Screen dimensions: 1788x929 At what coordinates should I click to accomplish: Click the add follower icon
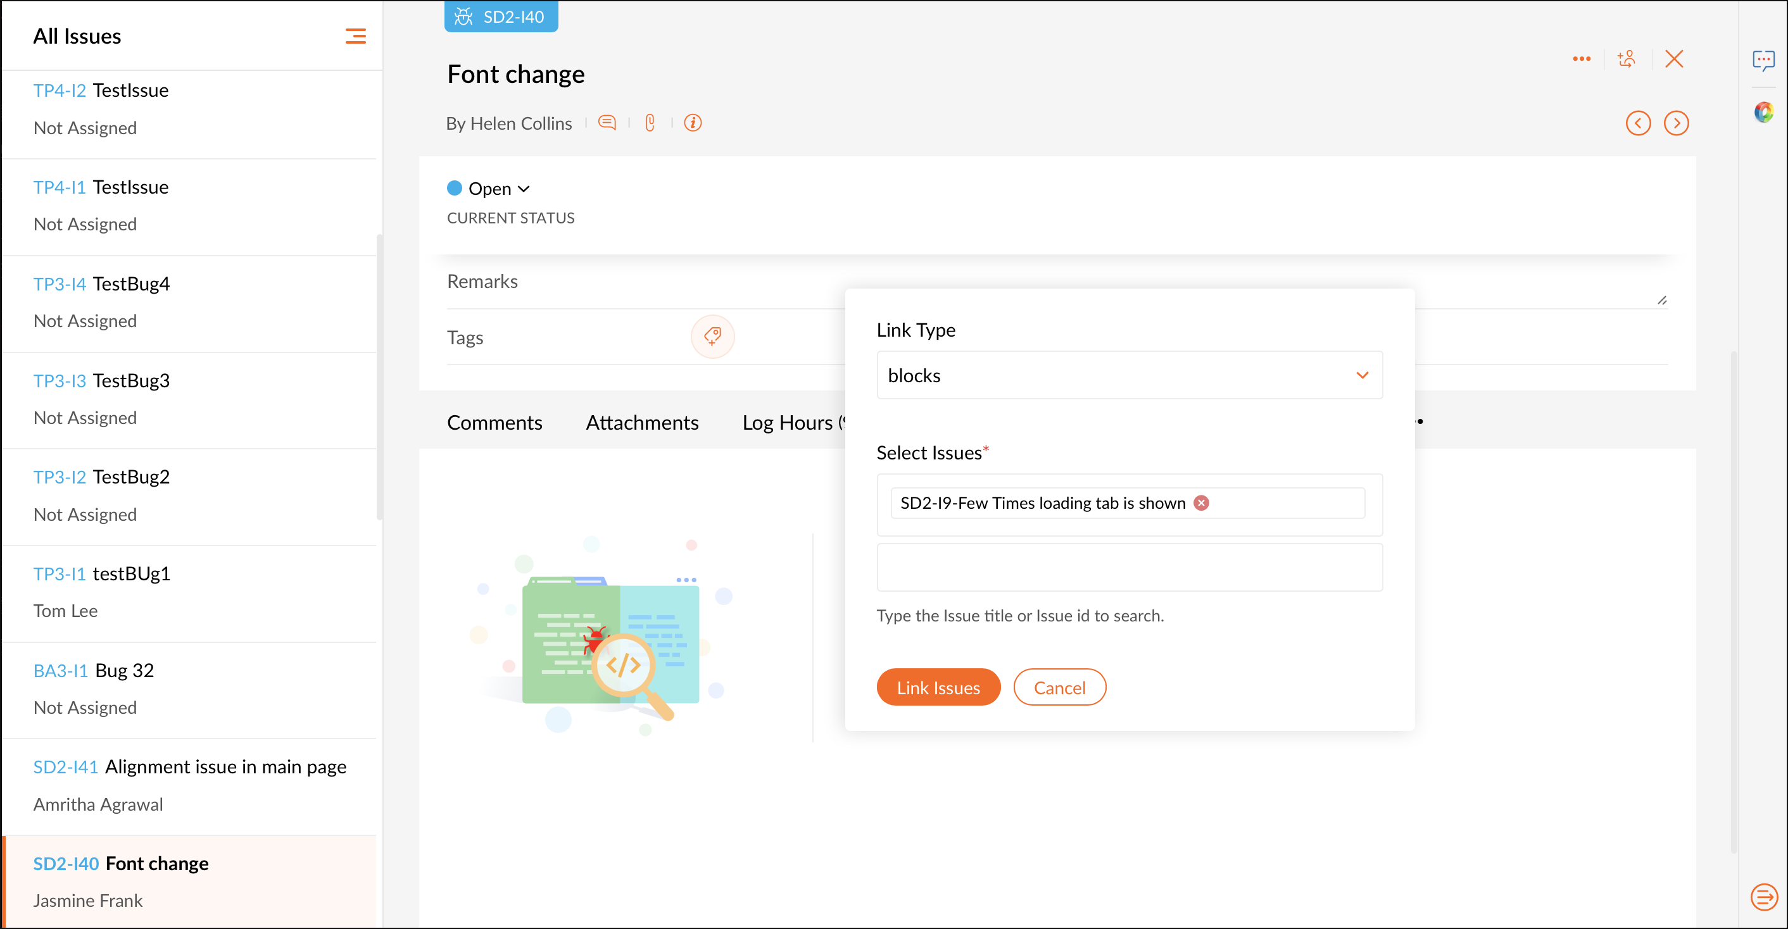tap(1627, 59)
